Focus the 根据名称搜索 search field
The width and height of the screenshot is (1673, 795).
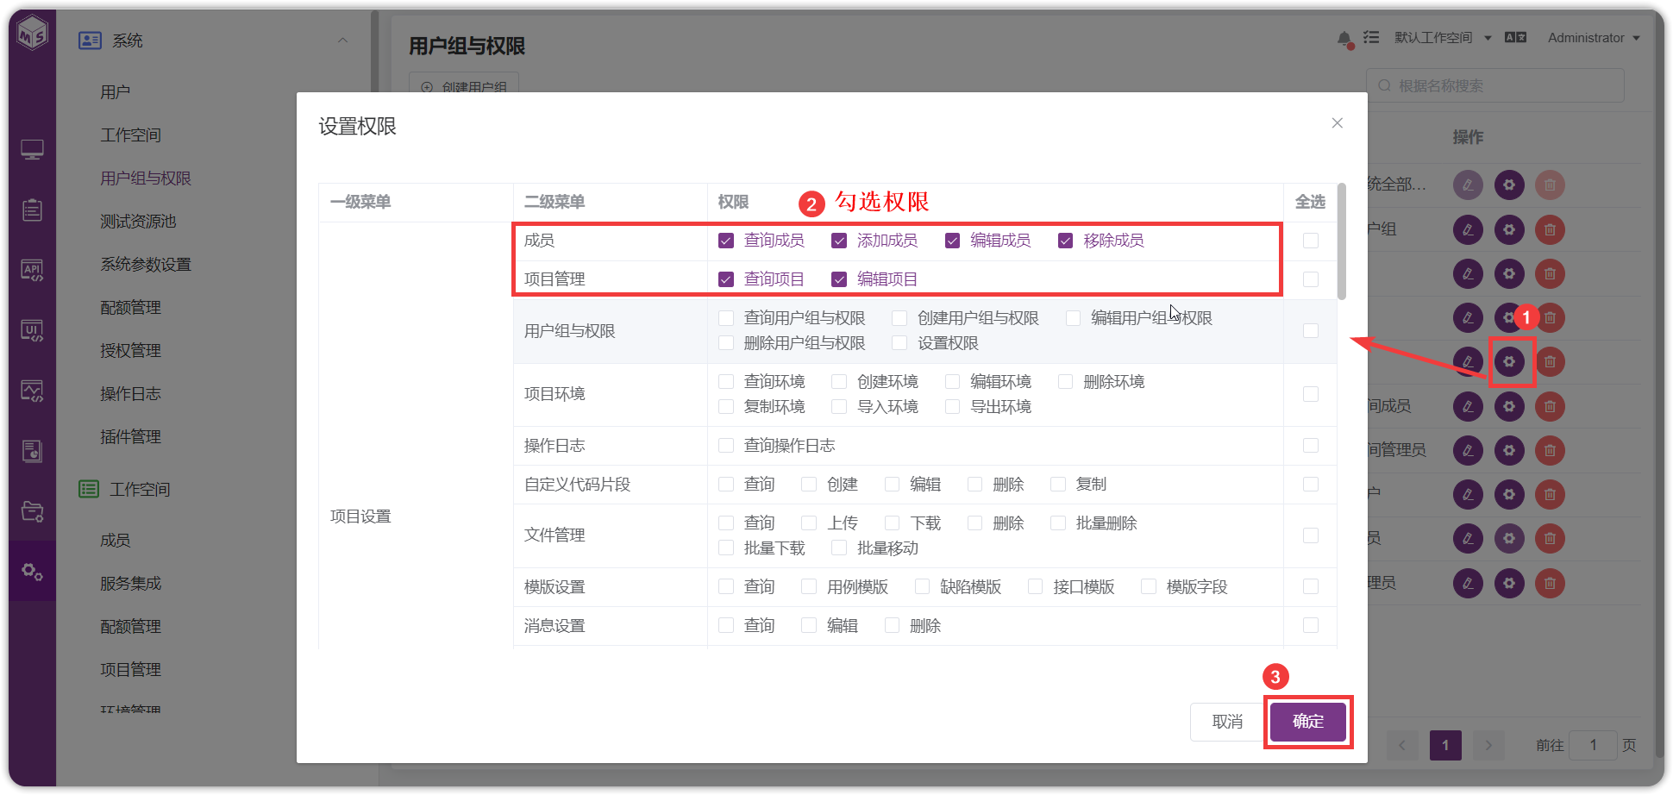[x=1495, y=85]
